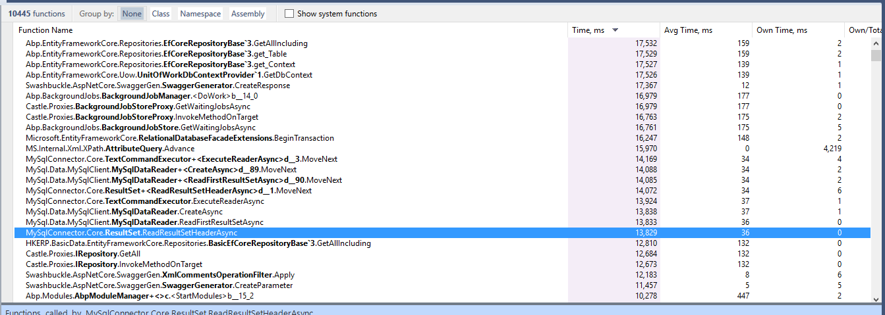
Task: Select BackgroundJobManager.<DoWork>b__14_0 row
Action: point(442,96)
